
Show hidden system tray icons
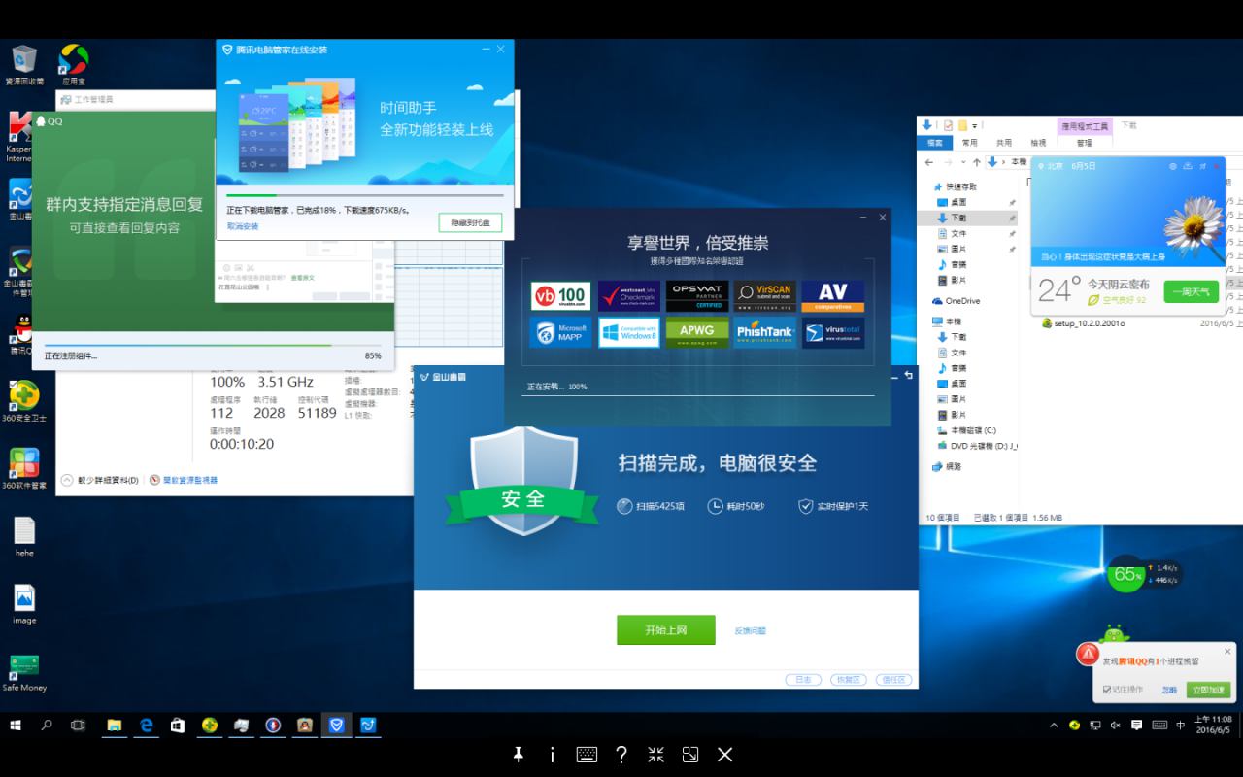(1055, 725)
